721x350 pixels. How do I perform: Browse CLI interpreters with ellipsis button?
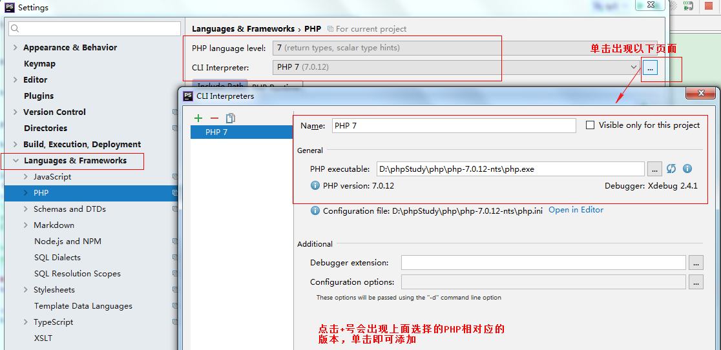pos(650,67)
